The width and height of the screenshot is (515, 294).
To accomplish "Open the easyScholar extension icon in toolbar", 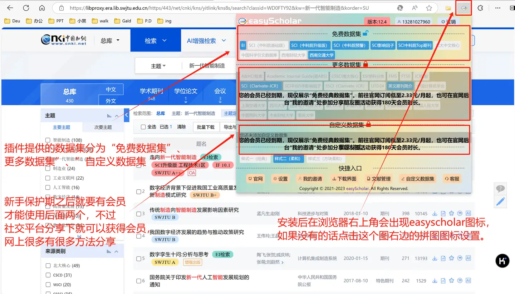I will click(x=464, y=8).
